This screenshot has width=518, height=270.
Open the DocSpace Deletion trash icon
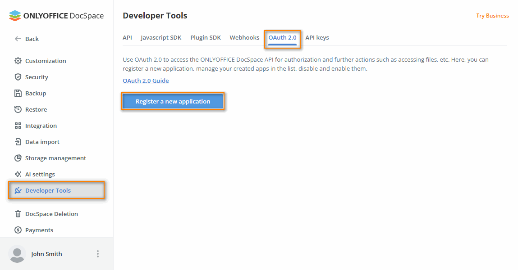coord(17,214)
